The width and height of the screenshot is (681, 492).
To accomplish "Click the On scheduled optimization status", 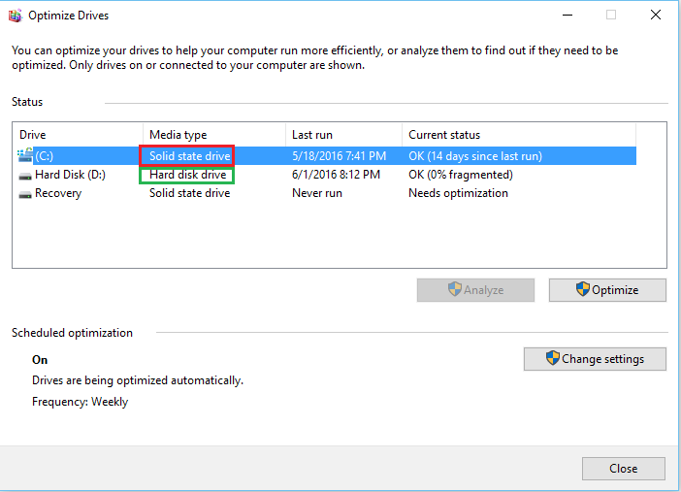I will (40, 360).
